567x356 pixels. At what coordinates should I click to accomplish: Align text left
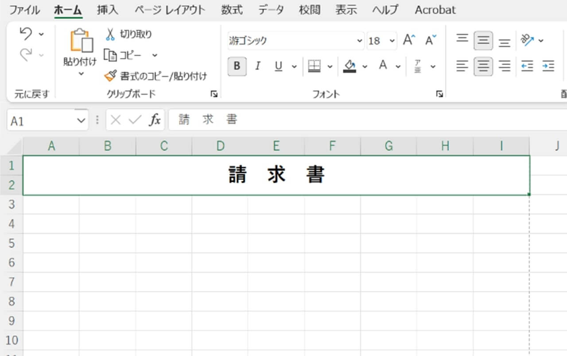point(462,66)
